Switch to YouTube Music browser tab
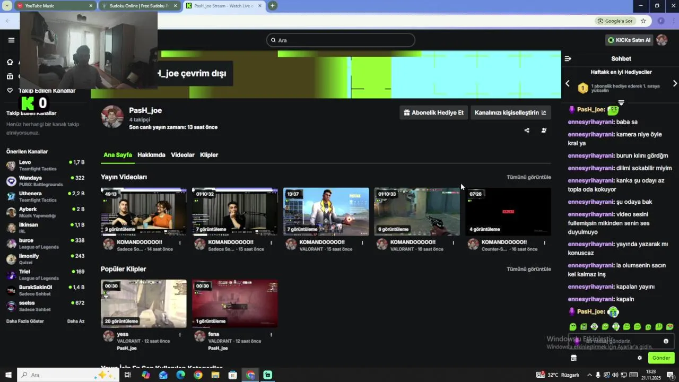 pos(55,6)
